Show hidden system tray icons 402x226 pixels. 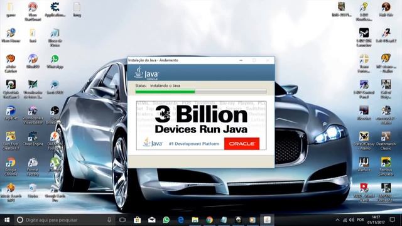337,220
